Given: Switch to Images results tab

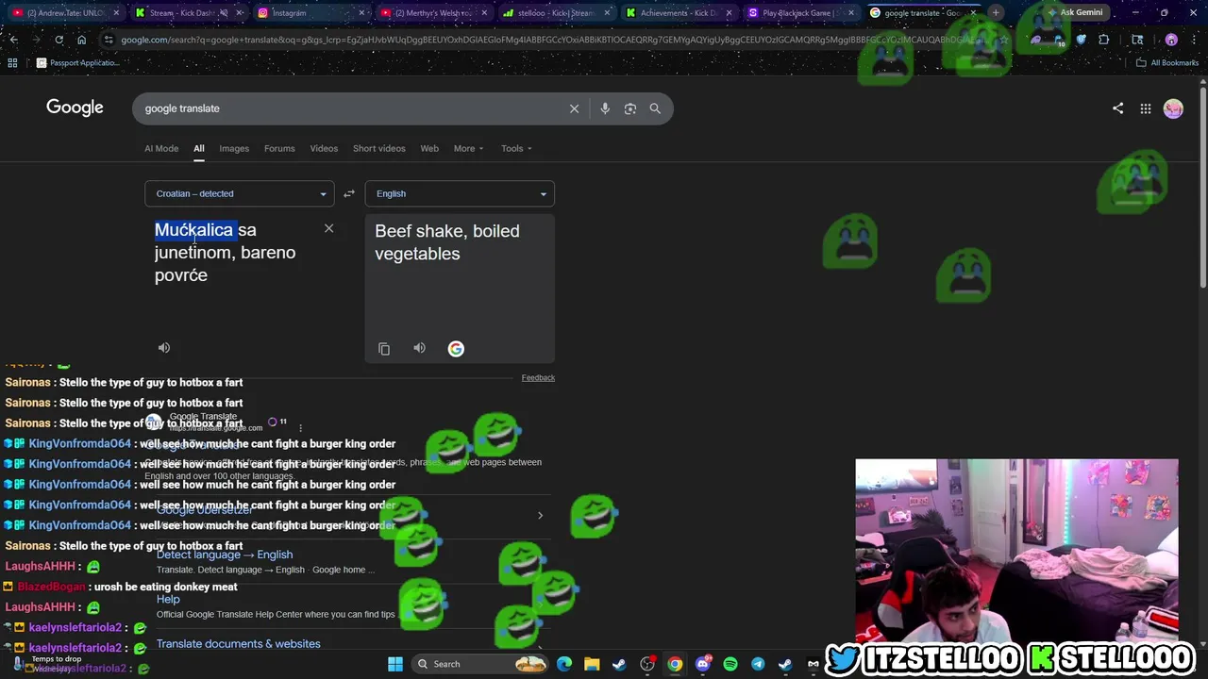Looking at the screenshot, I should tap(234, 148).
